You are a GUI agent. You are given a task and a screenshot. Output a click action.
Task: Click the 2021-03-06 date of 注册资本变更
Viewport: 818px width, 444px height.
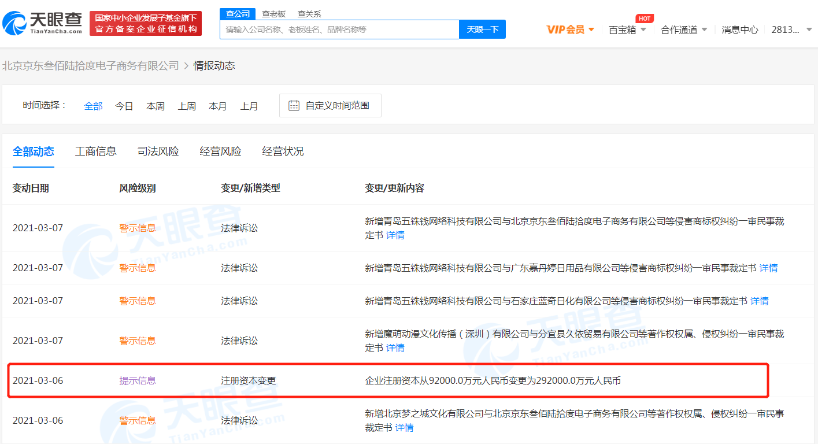pos(38,380)
